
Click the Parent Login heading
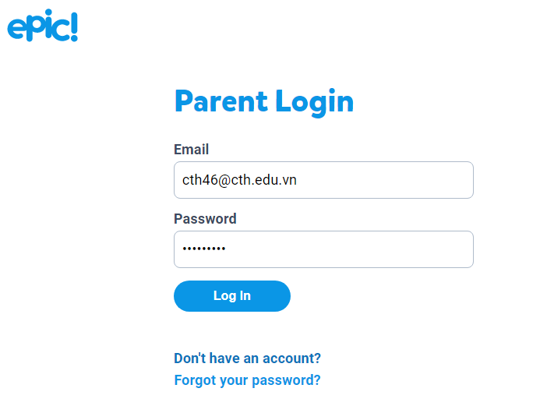(263, 101)
